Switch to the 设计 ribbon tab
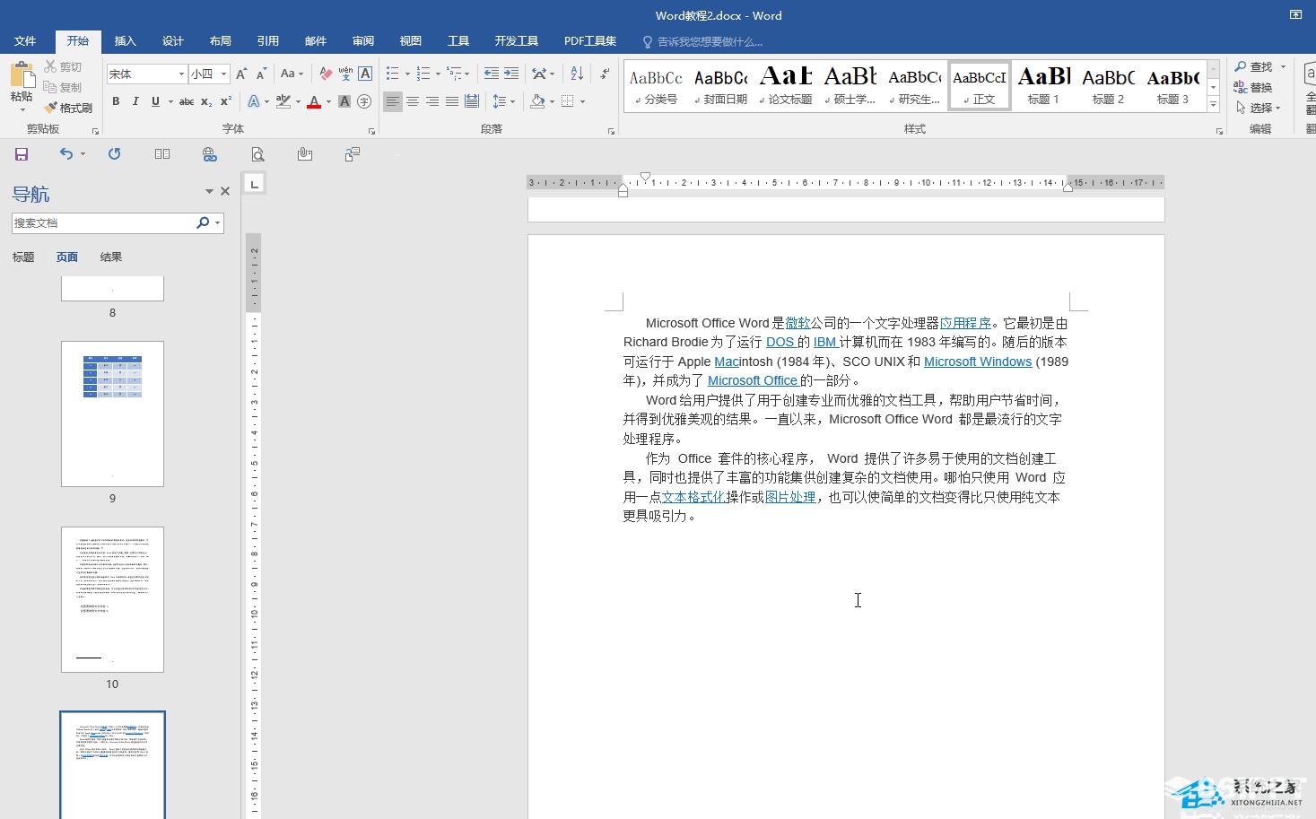Image resolution: width=1316 pixels, height=819 pixels. pos(173,41)
